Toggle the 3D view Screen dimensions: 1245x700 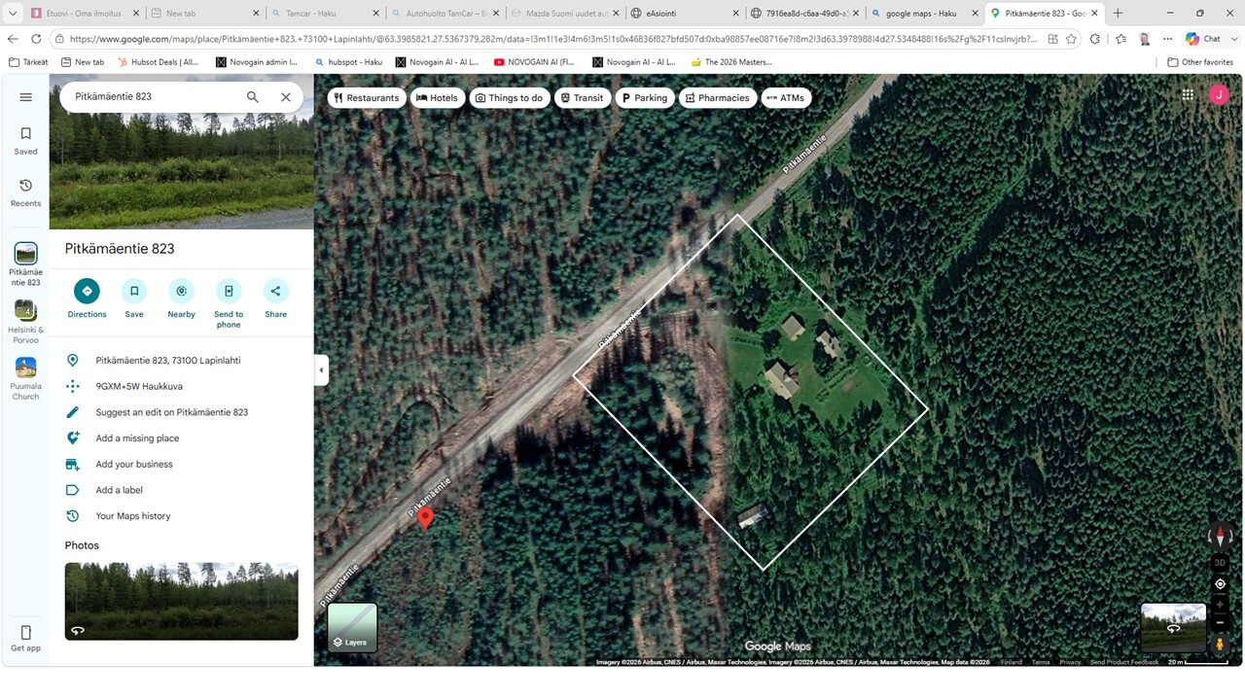click(x=1220, y=563)
